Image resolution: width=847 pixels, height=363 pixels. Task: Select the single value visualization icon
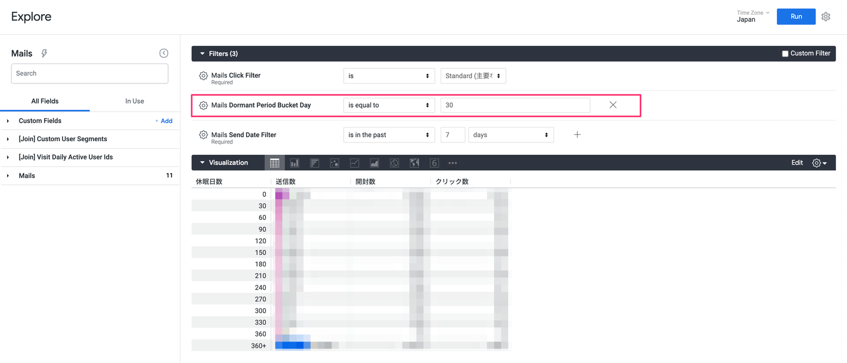(434, 163)
